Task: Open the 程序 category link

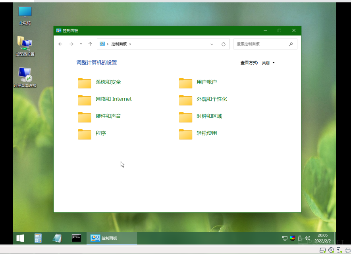Action: click(x=101, y=133)
